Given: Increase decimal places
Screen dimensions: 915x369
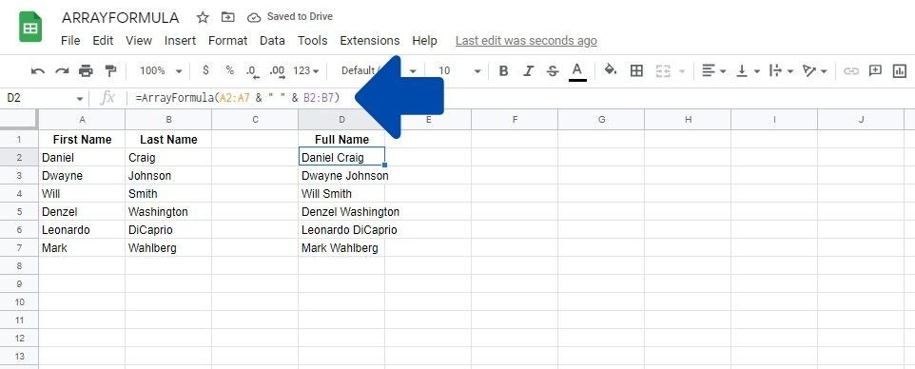Looking at the screenshot, I should [x=277, y=71].
